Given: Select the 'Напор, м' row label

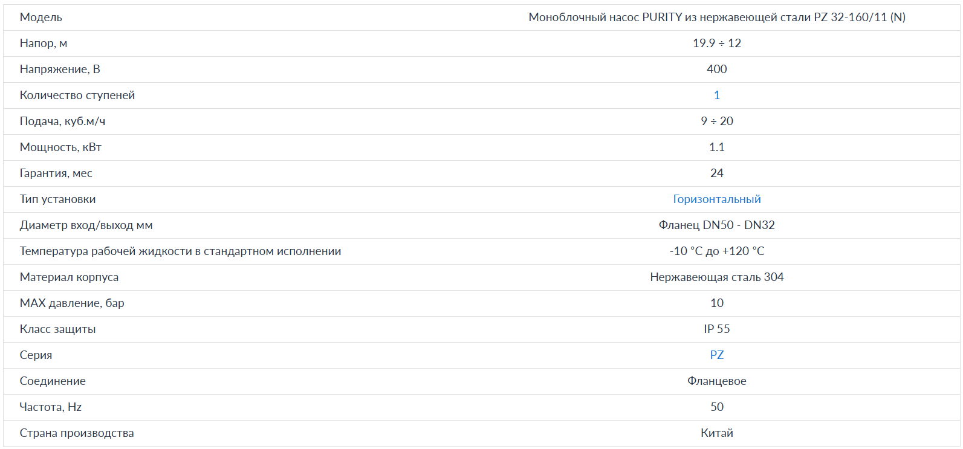Looking at the screenshot, I should point(44,44).
